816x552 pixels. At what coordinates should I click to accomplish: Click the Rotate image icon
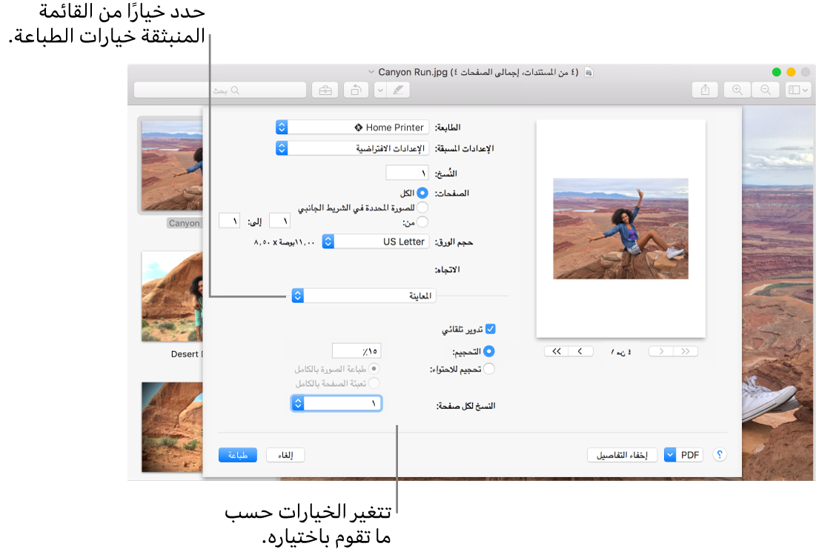pyautogui.click(x=356, y=90)
